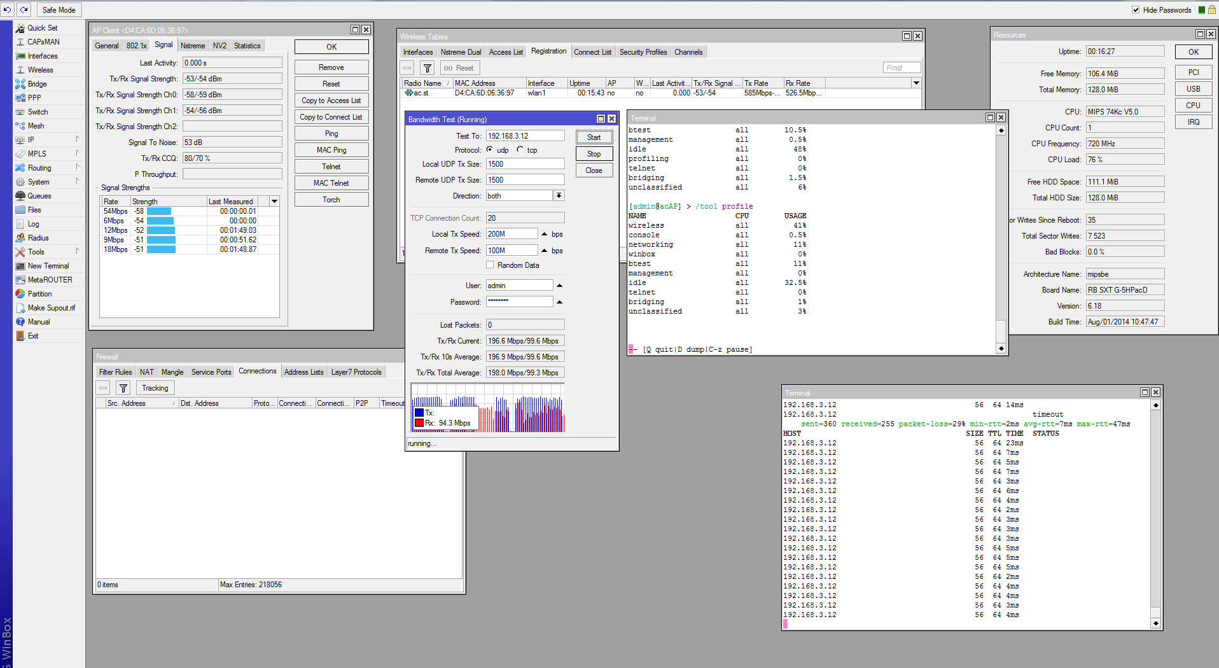
Task: Open CAPsMAN menu entry
Action: (x=43, y=42)
